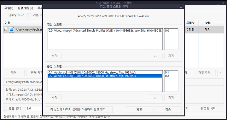Cancel the dialog with 취소
Screen dimensions: 227x120
(168, 109)
